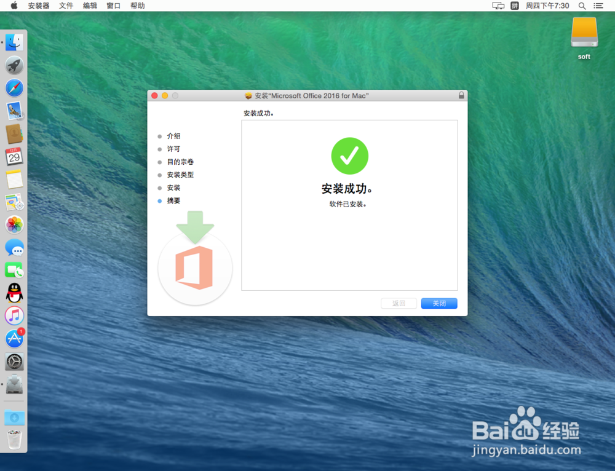Screen dimensions: 615x471
Task: Click the menu bar clock 周四下午7:30
Action: click(x=547, y=6)
